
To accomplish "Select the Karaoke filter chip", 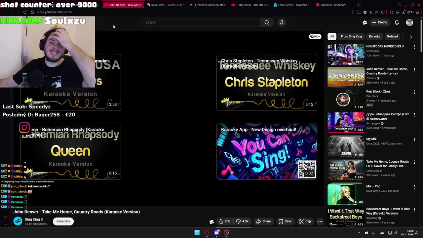I will pyautogui.click(x=374, y=36).
